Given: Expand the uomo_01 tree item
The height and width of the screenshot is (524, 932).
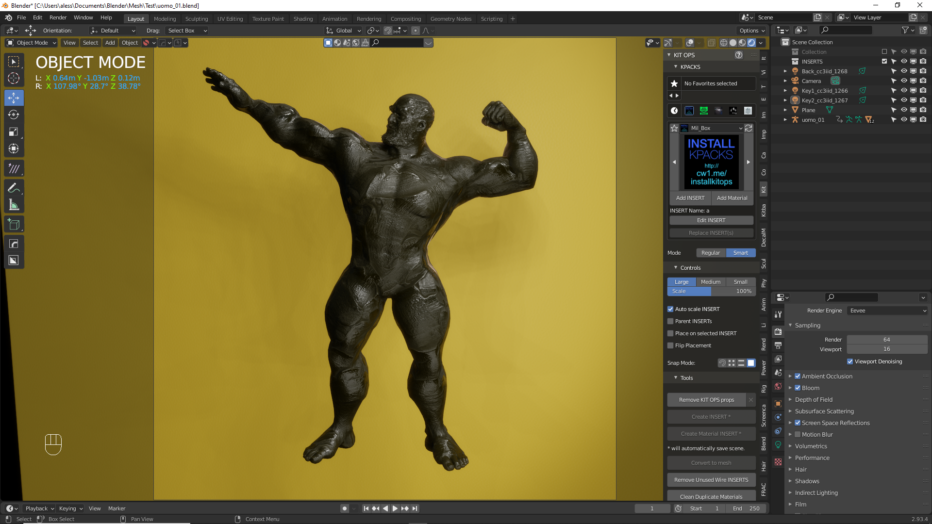Looking at the screenshot, I should tap(785, 120).
